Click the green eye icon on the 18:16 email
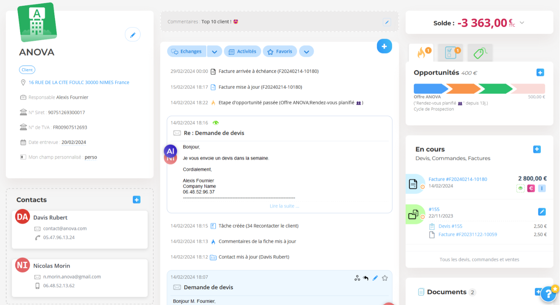The height and width of the screenshot is (305, 560). pyautogui.click(x=216, y=123)
